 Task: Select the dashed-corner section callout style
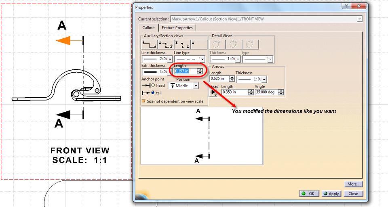tap(166, 45)
